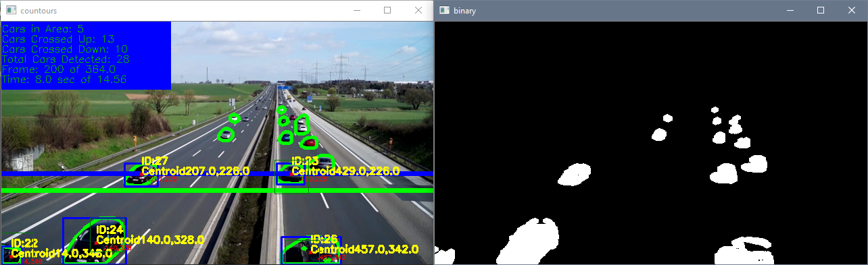Maximize the countours window
Viewport: 868px width, 265px height.
(x=387, y=11)
